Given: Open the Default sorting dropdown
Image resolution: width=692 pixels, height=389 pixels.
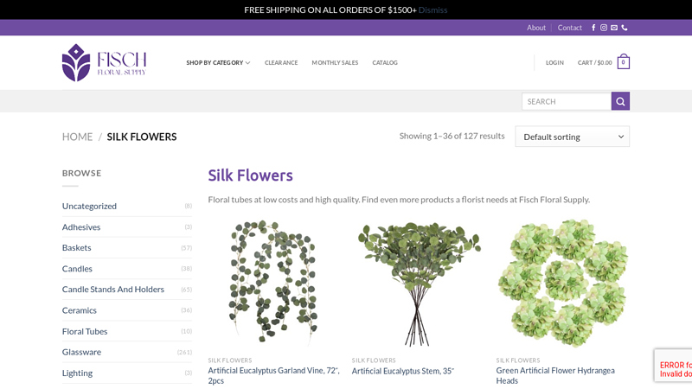Looking at the screenshot, I should coord(572,137).
